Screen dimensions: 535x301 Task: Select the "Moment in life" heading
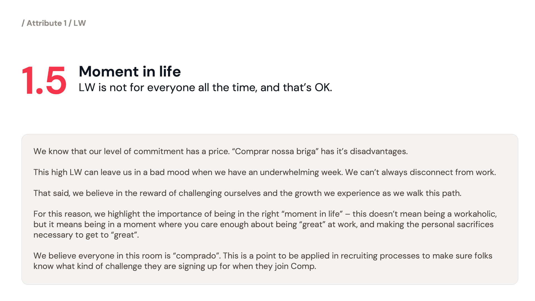pyautogui.click(x=130, y=71)
